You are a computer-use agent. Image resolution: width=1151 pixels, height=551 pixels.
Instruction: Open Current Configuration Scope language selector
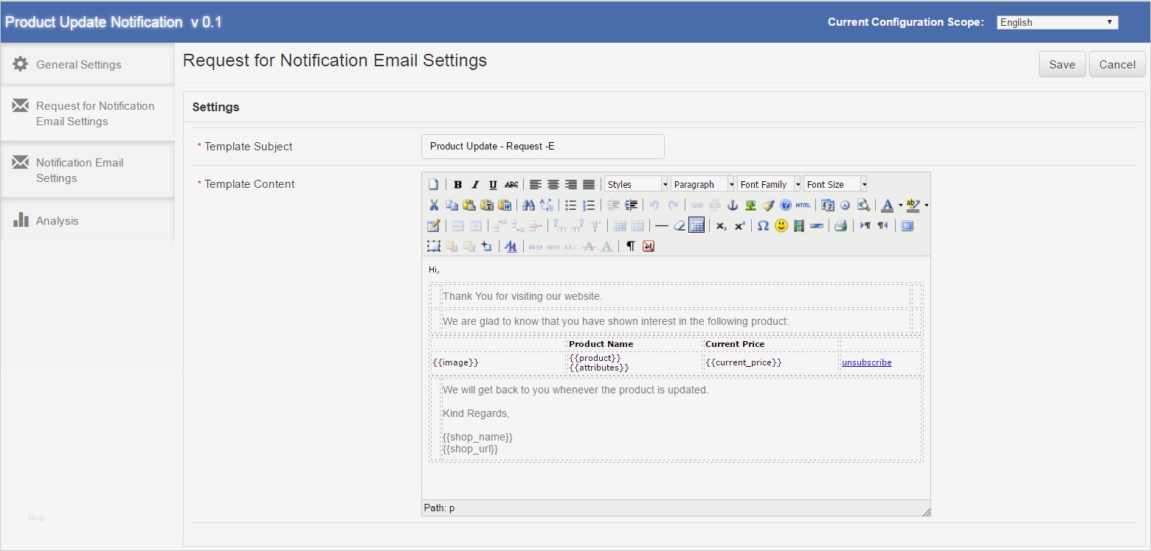click(1057, 23)
